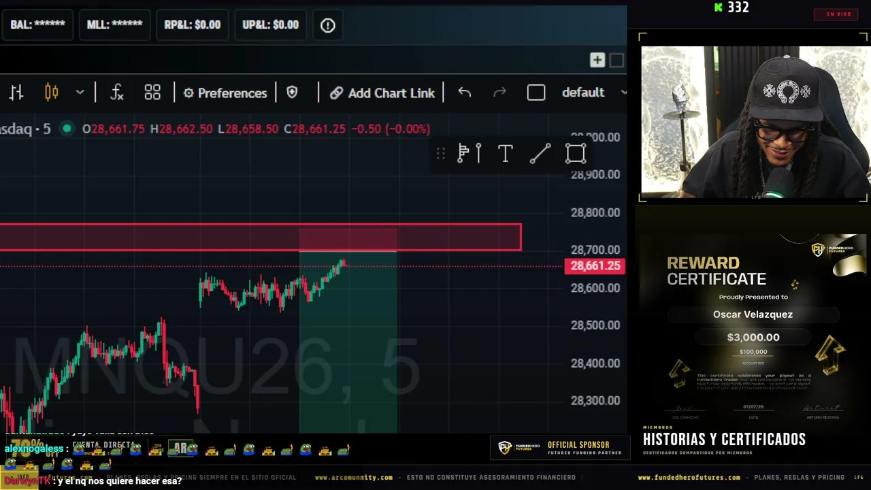Redo the chart action

[x=499, y=93]
